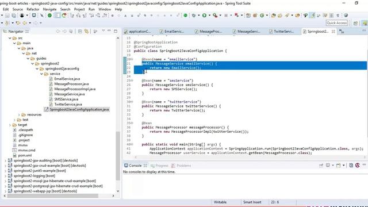
Task: Click the Run Last Tool external tools icon
Action: 215,16
